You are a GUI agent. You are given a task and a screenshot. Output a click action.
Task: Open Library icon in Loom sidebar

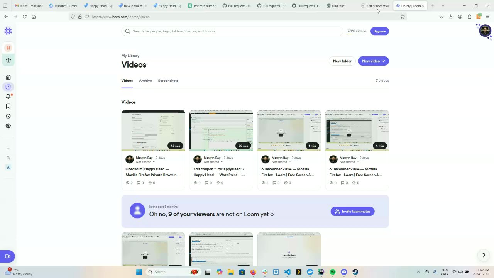tap(8, 86)
